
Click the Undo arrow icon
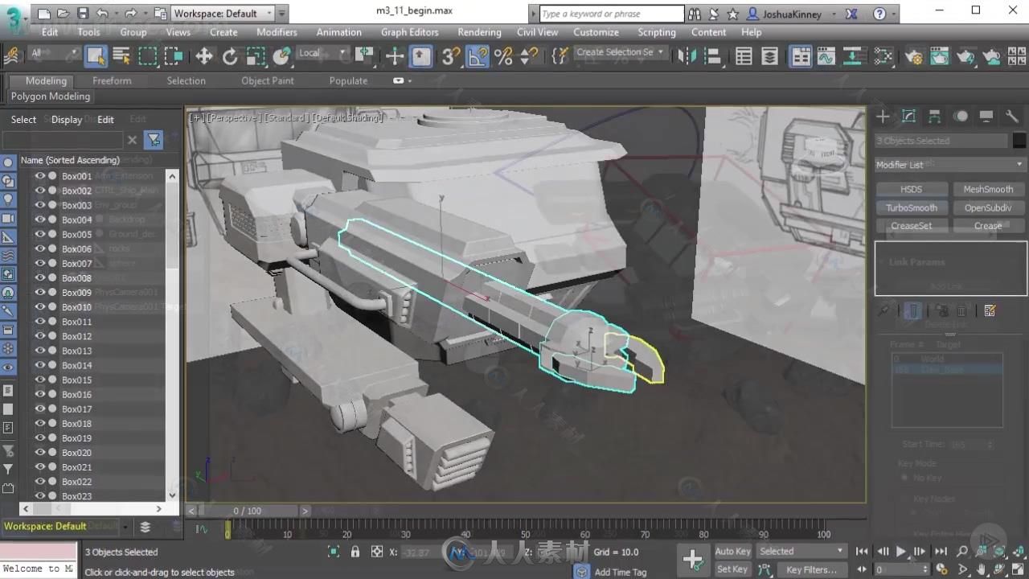pyautogui.click(x=102, y=14)
